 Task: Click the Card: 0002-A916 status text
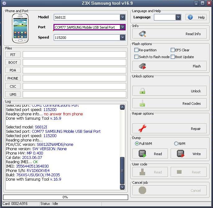point(15,204)
